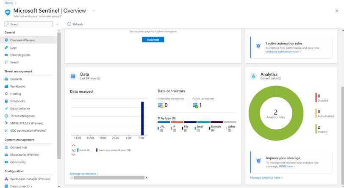Collapse the sidebar navigation with double chevron
This screenshot has width=344, height=188.
click(x=57, y=25)
